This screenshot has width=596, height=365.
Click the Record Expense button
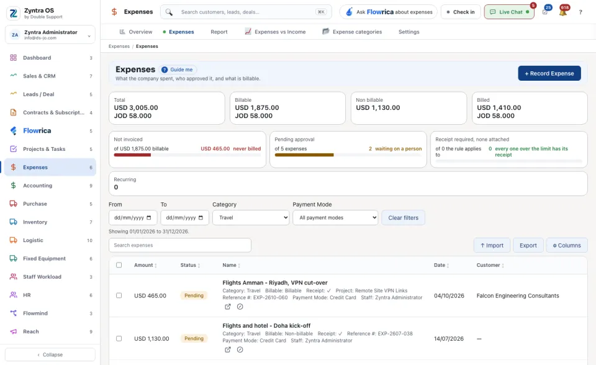tap(549, 73)
